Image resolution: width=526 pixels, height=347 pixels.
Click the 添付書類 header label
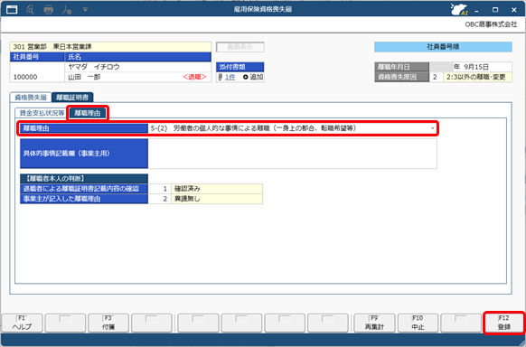click(x=240, y=67)
